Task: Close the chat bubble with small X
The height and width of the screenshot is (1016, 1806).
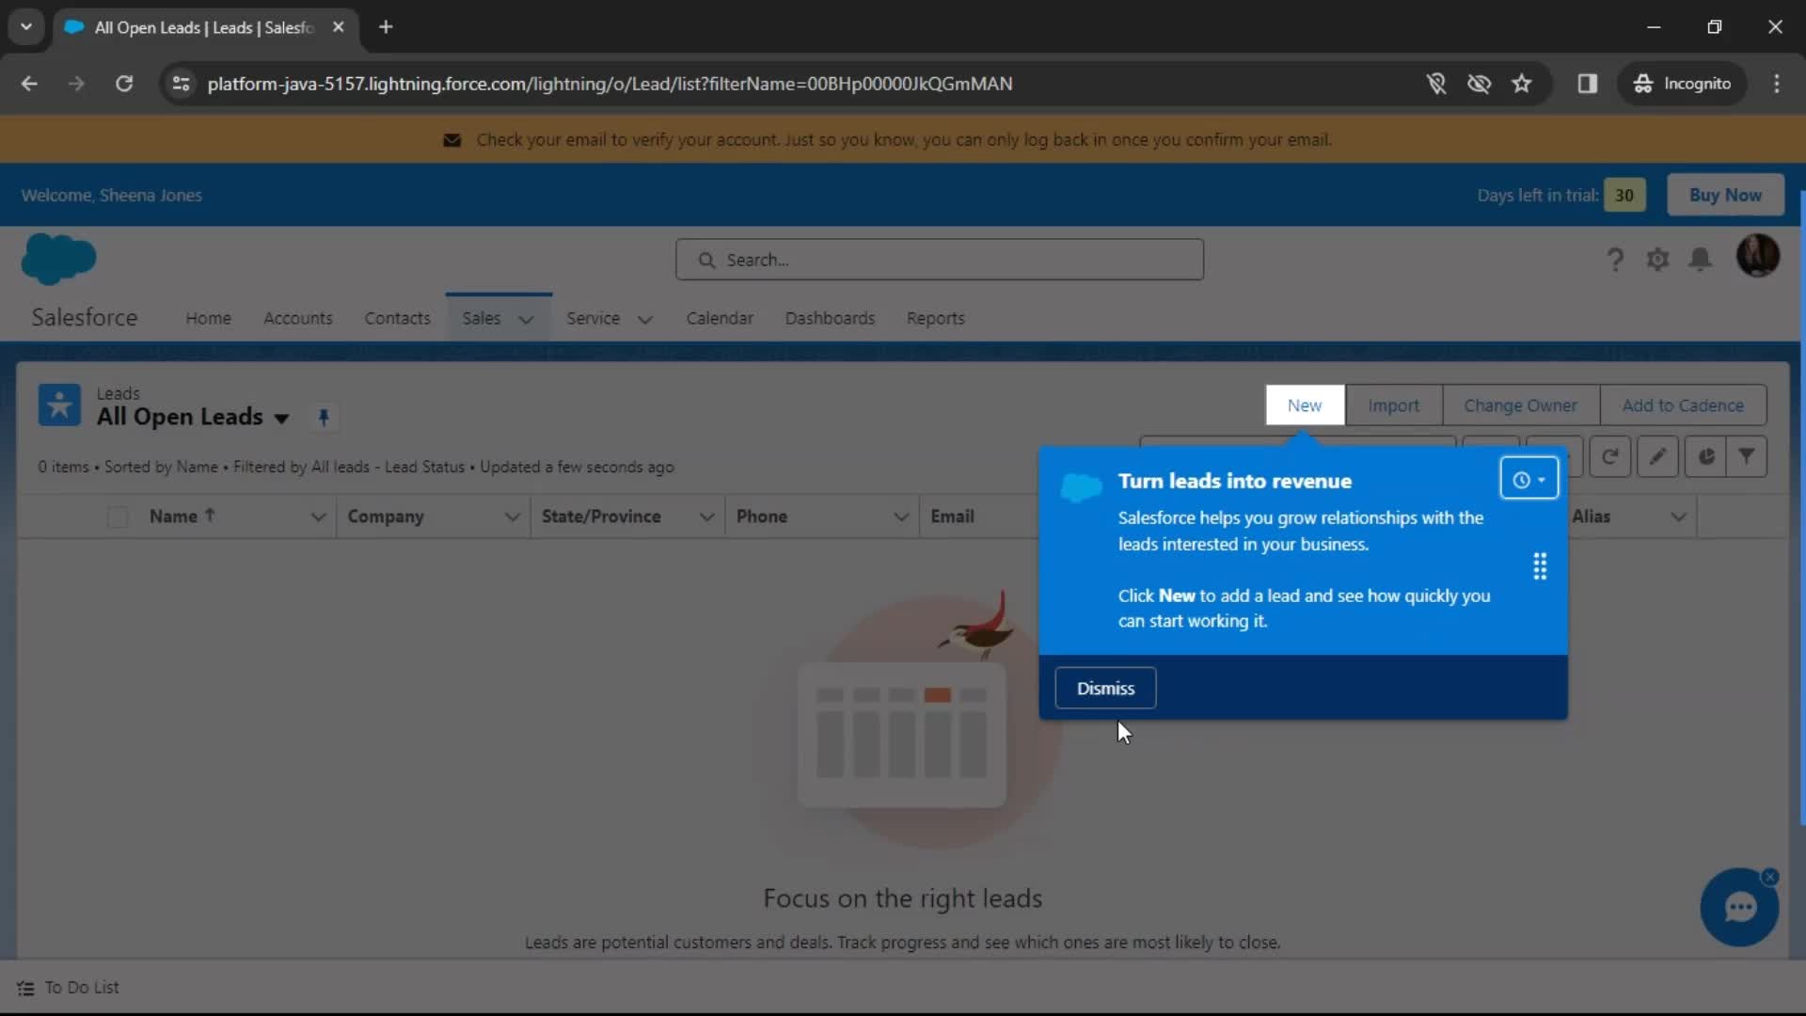Action: pos(1770,877)
